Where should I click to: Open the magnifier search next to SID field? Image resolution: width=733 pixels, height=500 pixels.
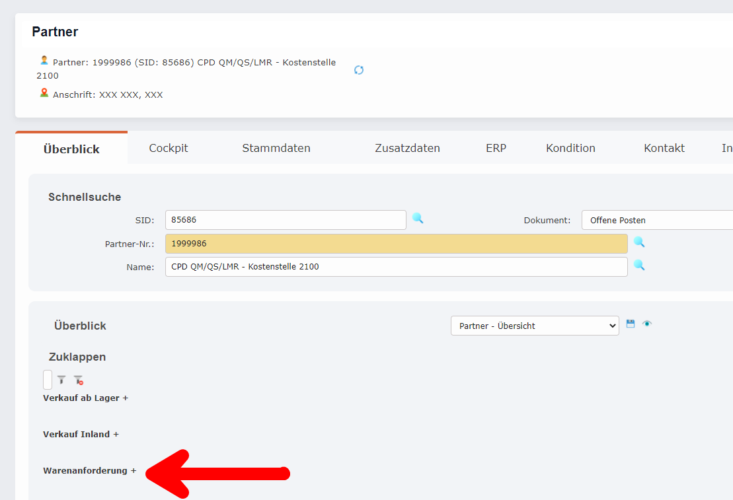(418, 219)
